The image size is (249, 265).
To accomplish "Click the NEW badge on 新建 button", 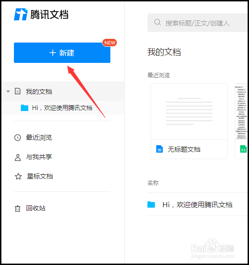I will (x=110, y=43).
